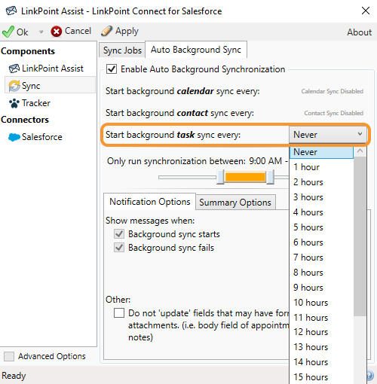Choose 3 hours from the list

tap(321, 197)
